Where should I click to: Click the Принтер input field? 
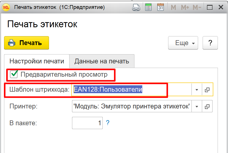coord(132,106)
